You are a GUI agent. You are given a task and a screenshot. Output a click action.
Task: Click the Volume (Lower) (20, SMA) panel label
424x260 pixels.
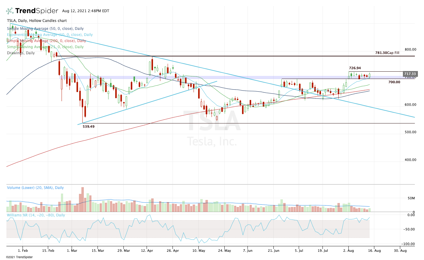tap(35, 188)
